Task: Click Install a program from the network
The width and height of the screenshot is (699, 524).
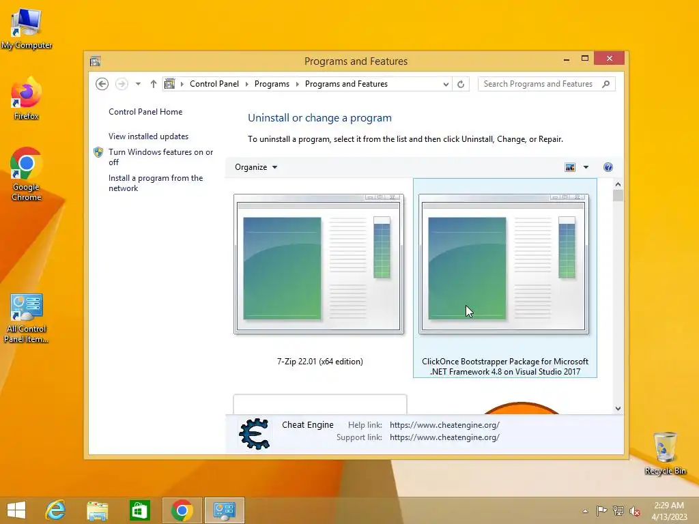Action: [156, 183]
